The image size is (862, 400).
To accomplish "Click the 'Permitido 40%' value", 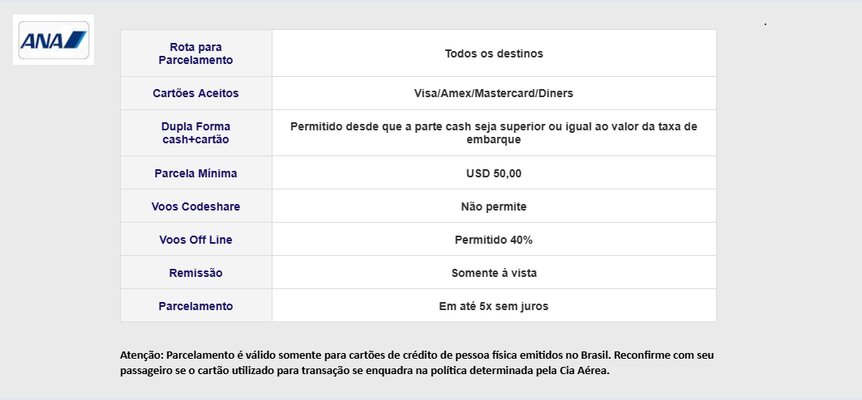I will pos(494,240).
